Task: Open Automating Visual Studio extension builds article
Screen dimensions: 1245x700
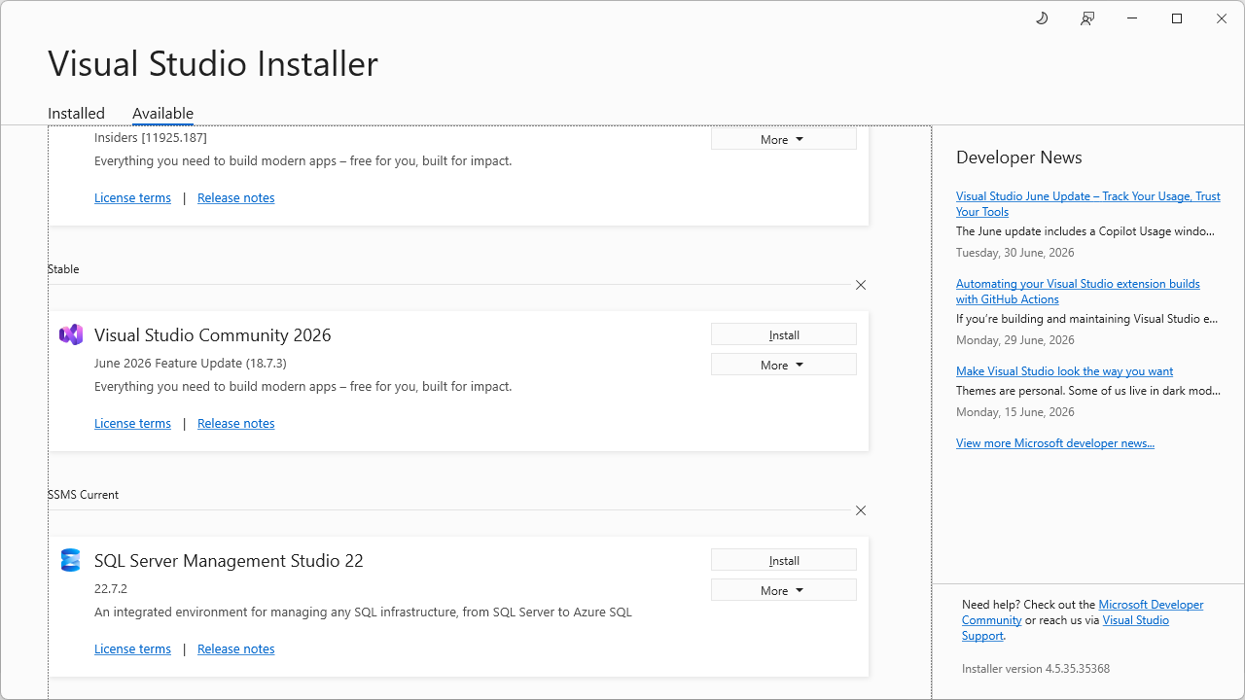Action: point(1078,291)
